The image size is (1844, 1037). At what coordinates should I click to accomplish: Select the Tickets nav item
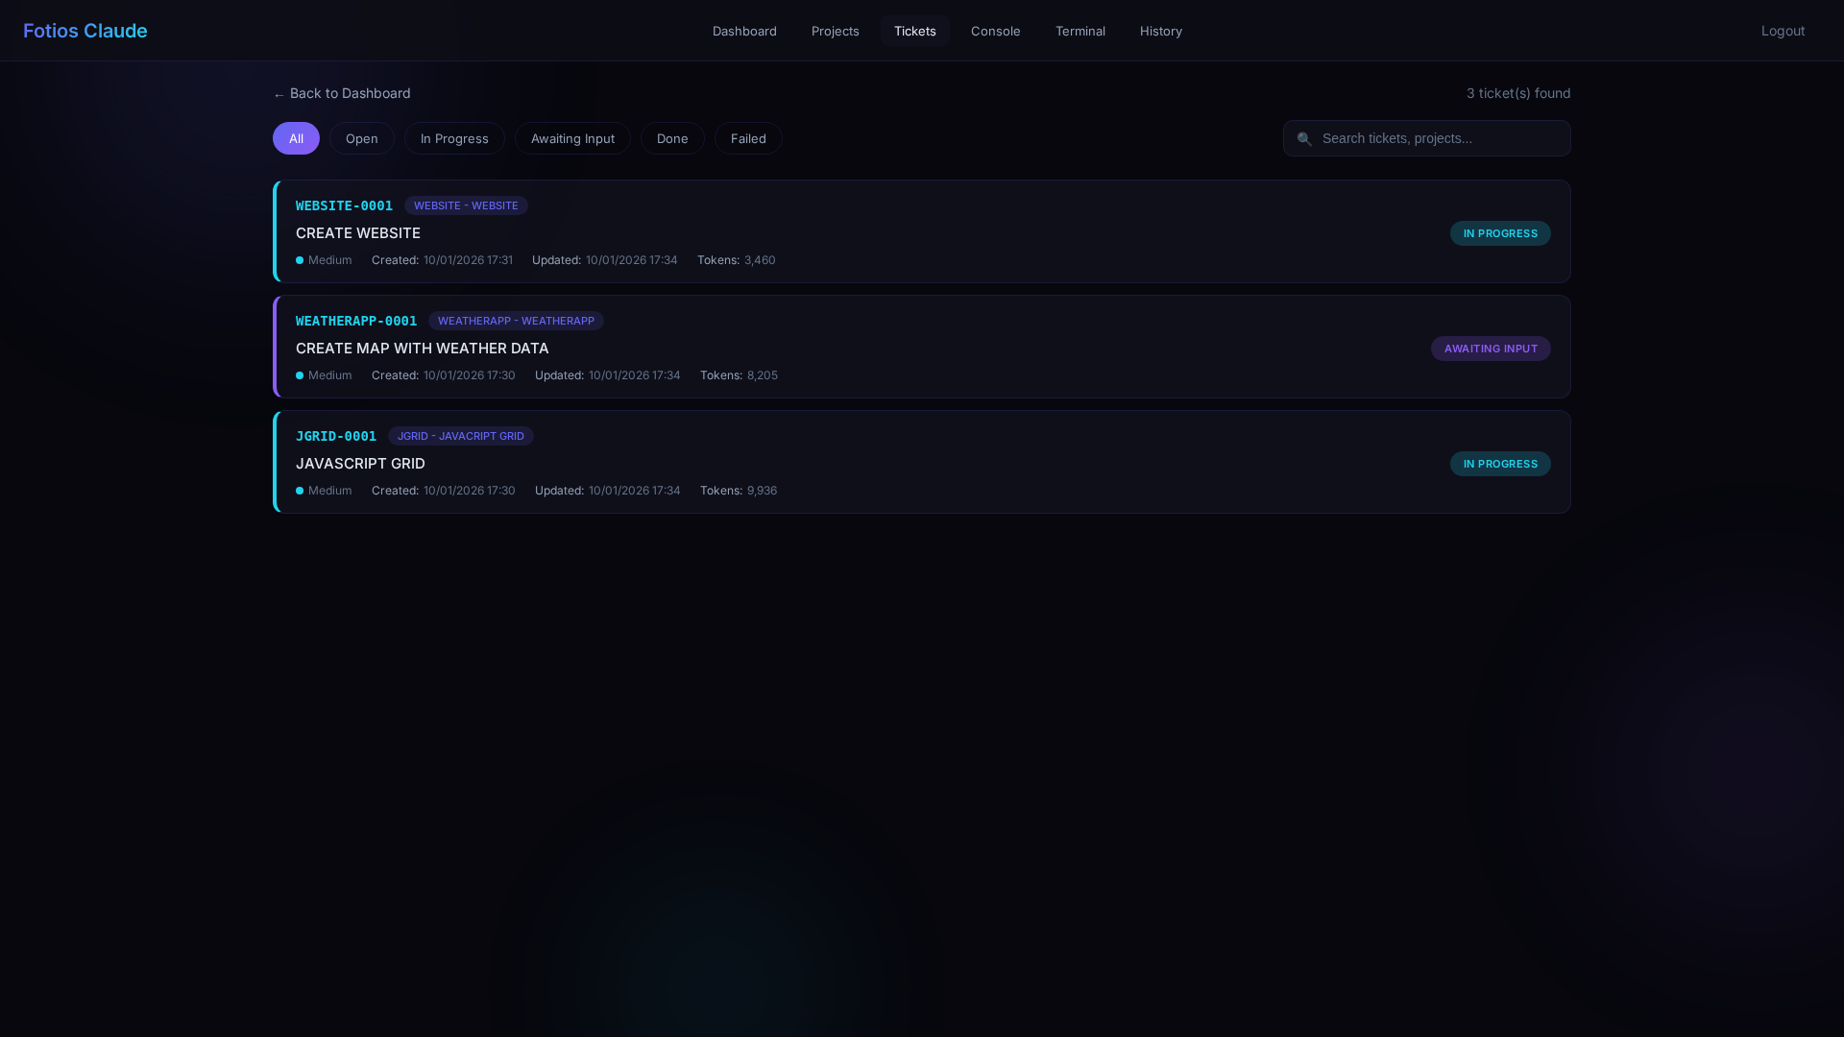pyautogui.click(x=915, y=31)
